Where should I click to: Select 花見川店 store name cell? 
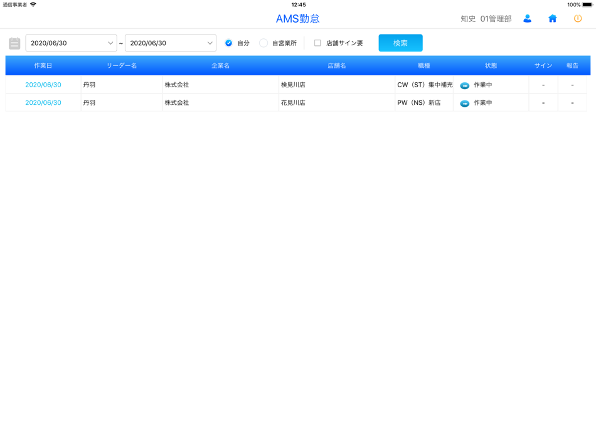click(337, 103)
